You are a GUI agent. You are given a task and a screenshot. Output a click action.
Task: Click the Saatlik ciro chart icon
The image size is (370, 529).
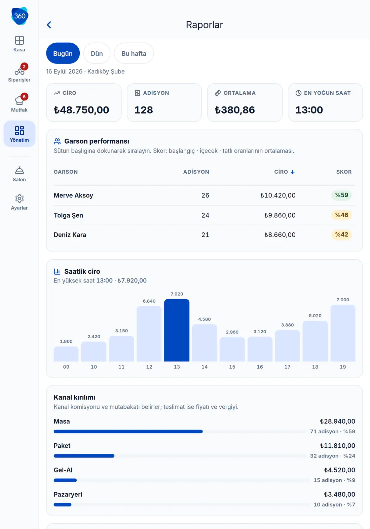pyautogui.click(x=57, y=271)
